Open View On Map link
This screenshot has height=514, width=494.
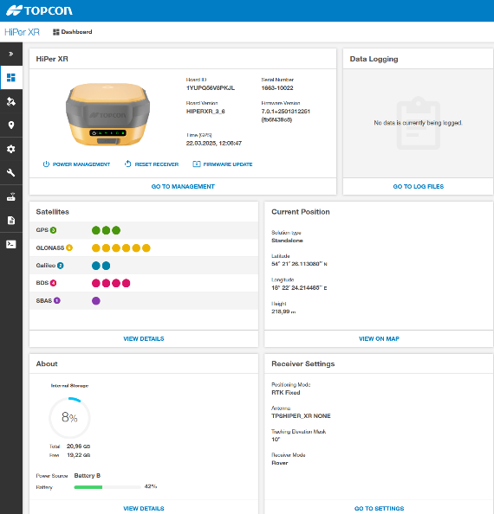coord(379,339)
